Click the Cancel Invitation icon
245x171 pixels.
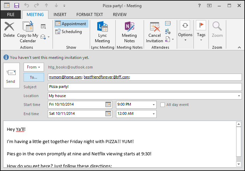click(155, 27)
